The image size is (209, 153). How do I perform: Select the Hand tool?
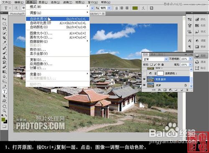pos(4,106)
